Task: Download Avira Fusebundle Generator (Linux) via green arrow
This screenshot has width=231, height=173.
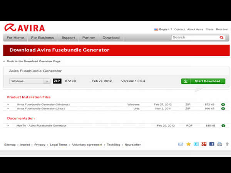Action: point(223,108)
